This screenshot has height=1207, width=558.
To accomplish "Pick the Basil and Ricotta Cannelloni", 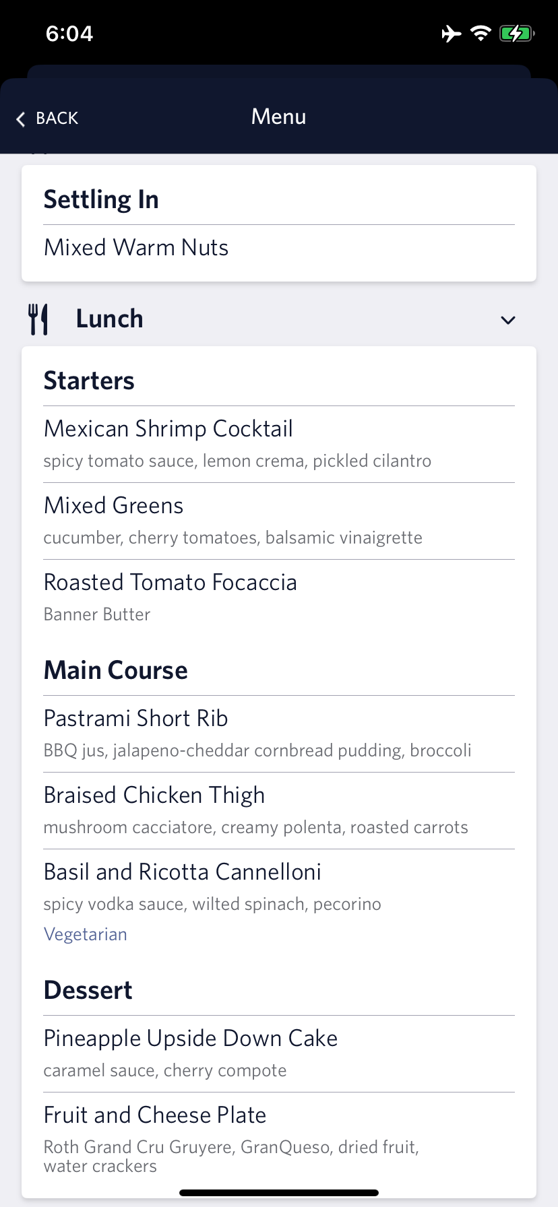I will point(182,871).
